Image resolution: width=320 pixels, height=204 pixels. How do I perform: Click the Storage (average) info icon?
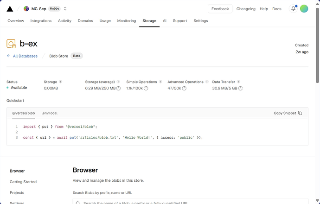(118, 82)
